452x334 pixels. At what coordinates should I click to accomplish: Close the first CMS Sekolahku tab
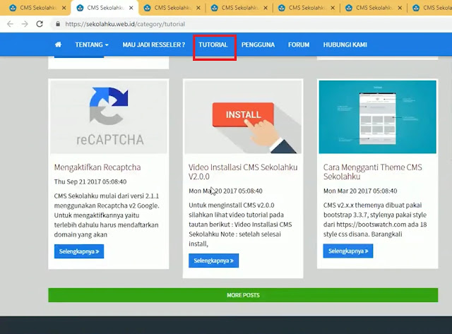pos(64,8)
